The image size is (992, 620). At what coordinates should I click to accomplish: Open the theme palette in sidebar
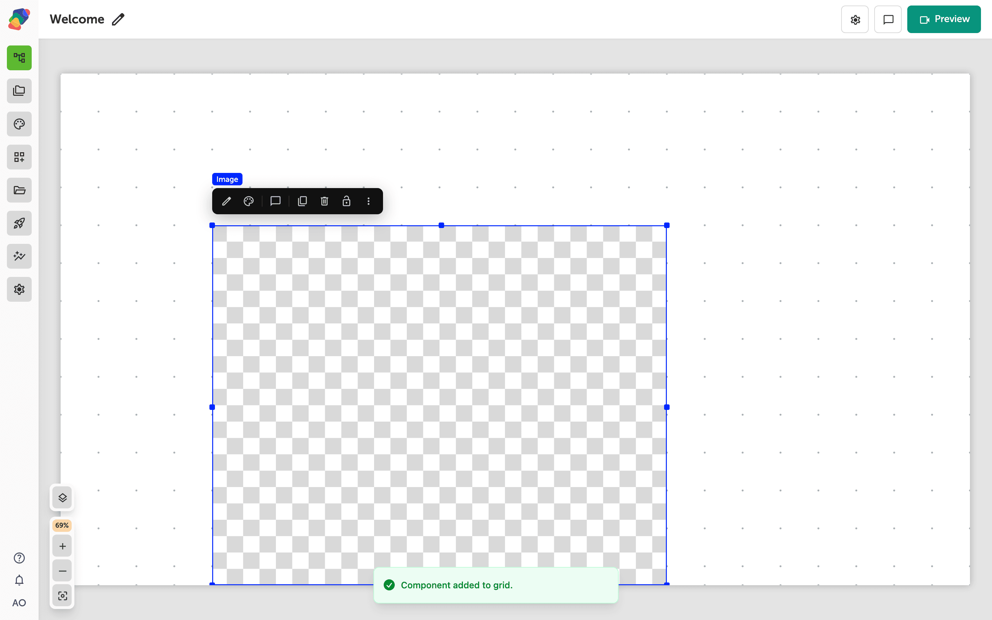click(19, 124)
